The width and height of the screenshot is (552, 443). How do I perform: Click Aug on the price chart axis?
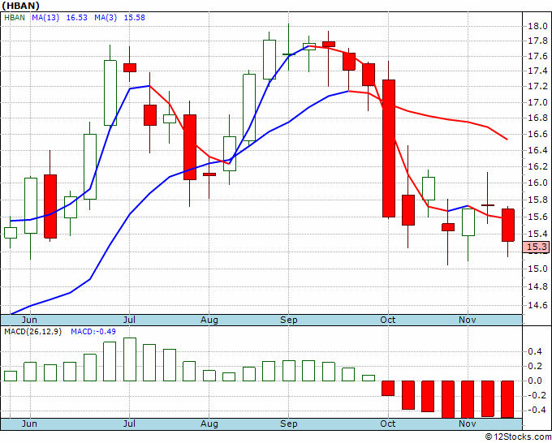click(x=209, y=320)
